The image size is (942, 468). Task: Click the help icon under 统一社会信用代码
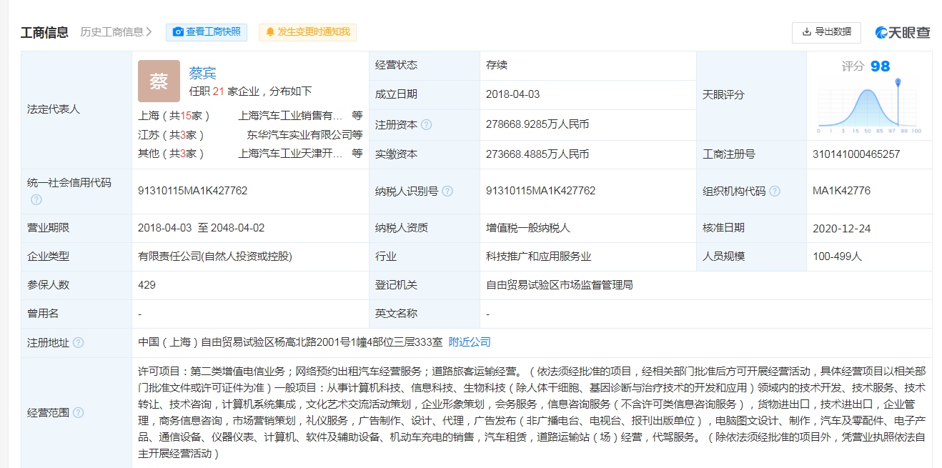click(36, 200)
